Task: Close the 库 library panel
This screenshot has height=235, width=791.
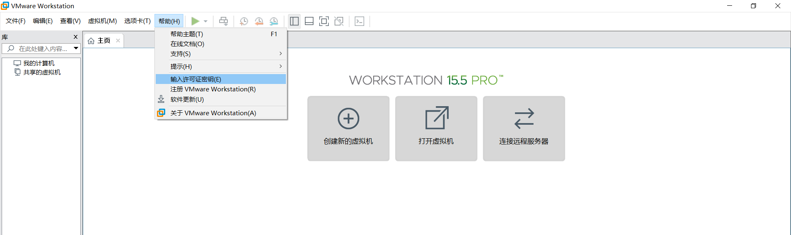Action: point(75,37)
